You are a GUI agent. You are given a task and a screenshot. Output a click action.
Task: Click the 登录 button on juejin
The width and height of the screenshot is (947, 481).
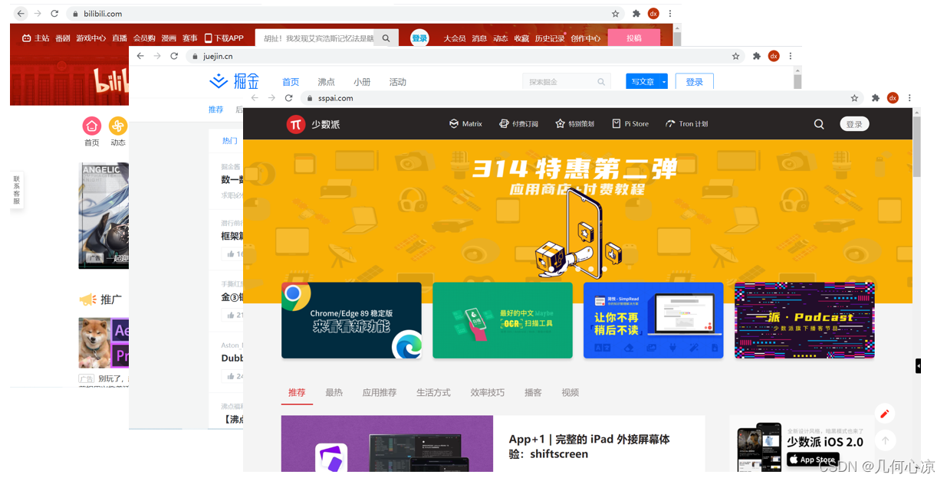pos(695,82)
